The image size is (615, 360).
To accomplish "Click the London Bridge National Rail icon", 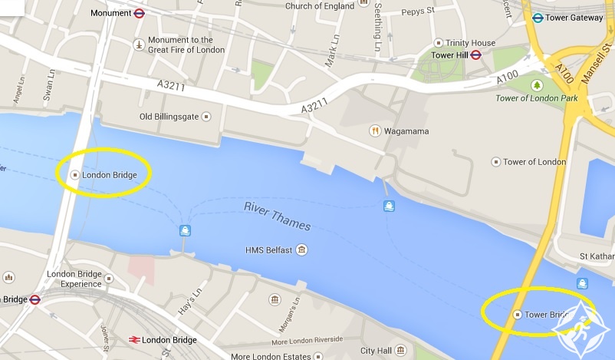I will 134,340.
